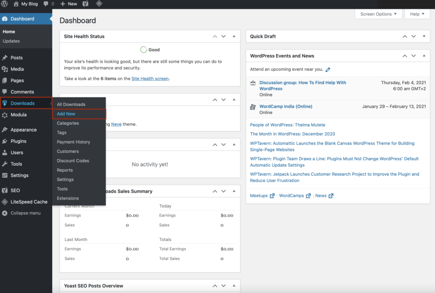435x293 pixels.
Task: Open the Updates submenu under Dashboard
Action: [11, 41]
